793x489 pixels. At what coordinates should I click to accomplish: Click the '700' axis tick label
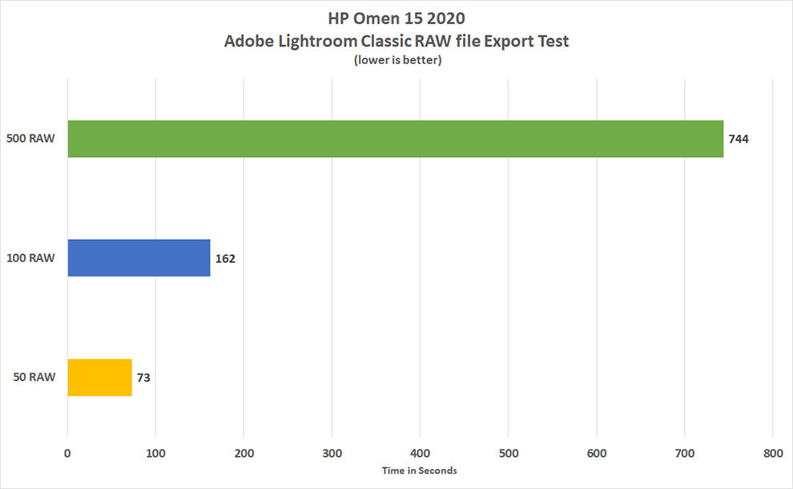[685, 453]
